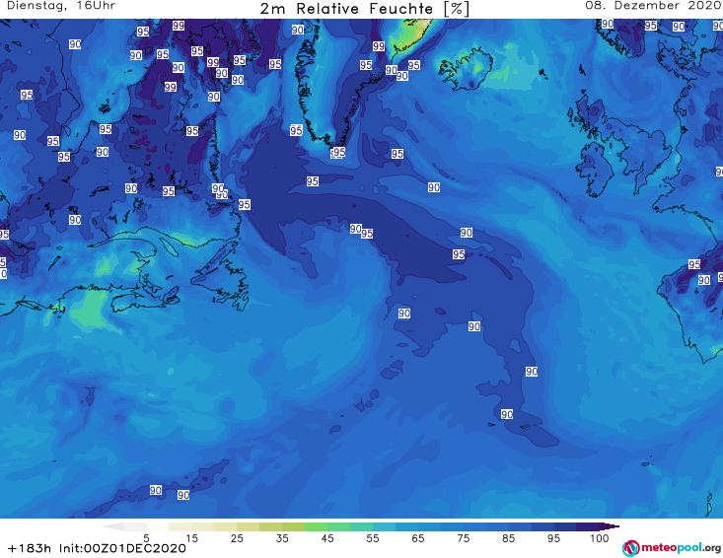Viewport: 723px width, 558px height.
Task: Click the legend value '5'
Action: 146,538
